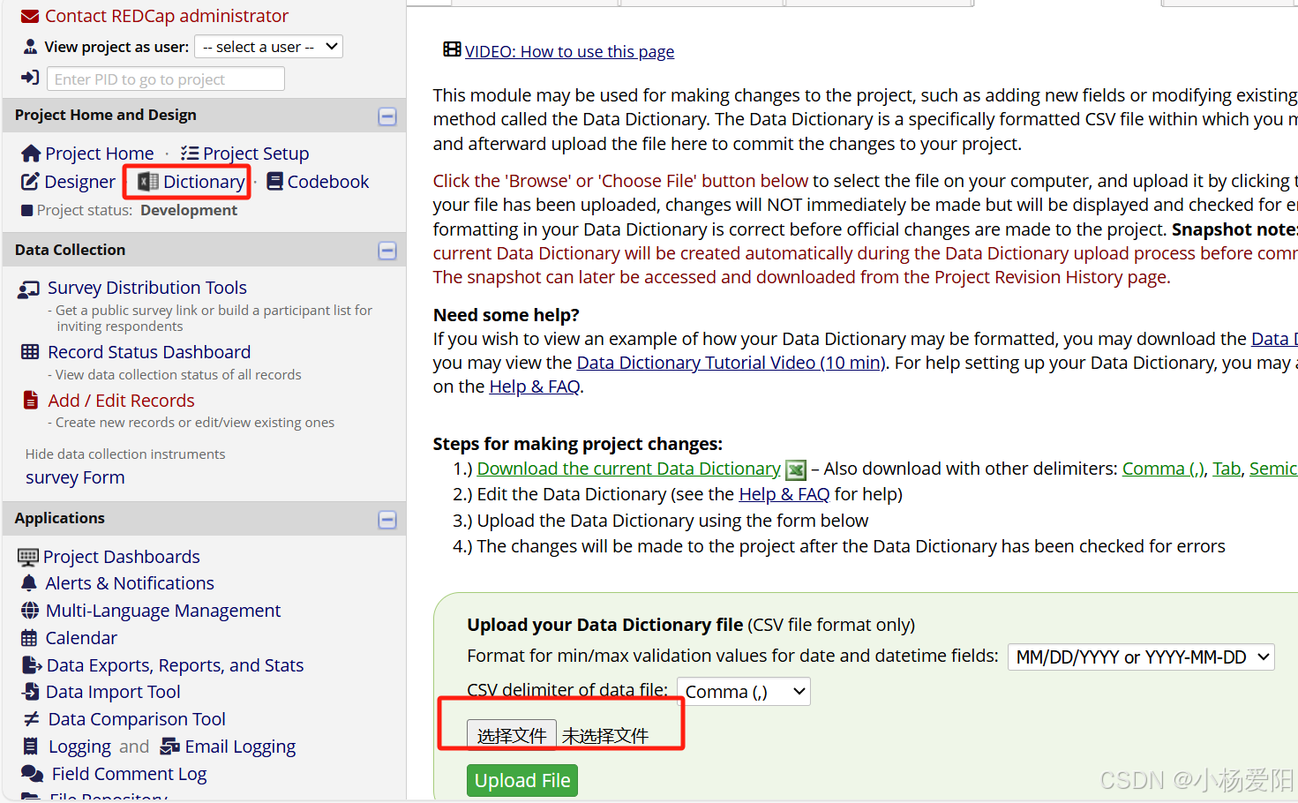This screenshot has width=1298, height=803.
Task: Click the Codebook book icon
Action: pyautogui.click(x=275, y=182)
